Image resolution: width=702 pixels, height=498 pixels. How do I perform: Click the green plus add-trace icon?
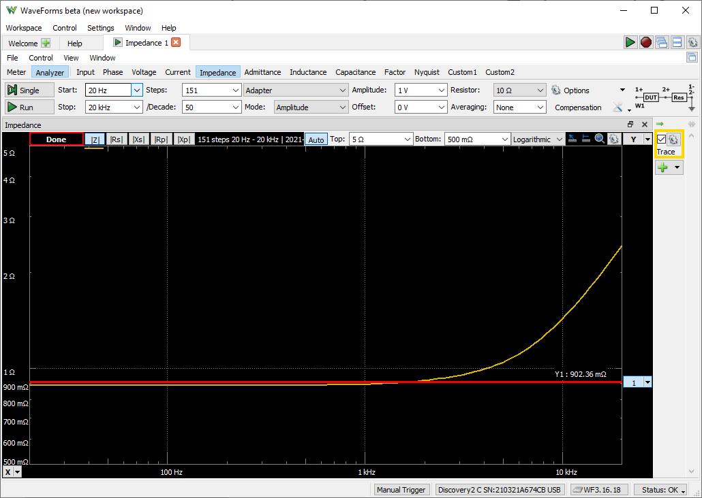[663, 167]
